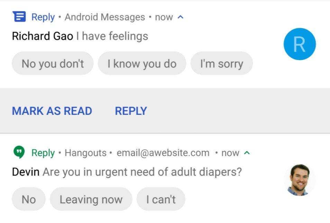Send smart reply "I know you do"
Screen dimensions: 330x223
coord(142,63)
